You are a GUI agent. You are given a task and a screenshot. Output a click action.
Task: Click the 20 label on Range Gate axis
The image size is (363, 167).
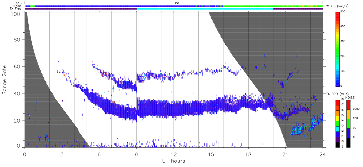click(17, 120)
